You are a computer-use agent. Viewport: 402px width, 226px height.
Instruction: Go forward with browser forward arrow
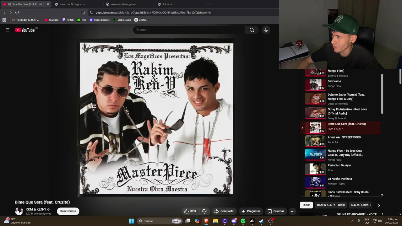[x=11, y=13]
